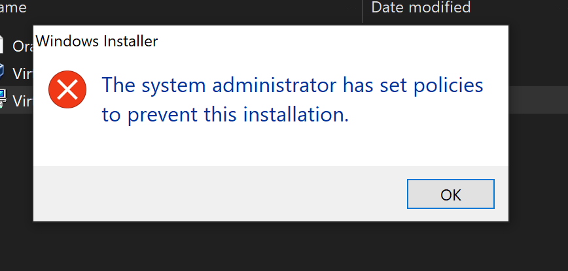Select highlighted Vir file name text

pyautogui.click(x=23, y=100)
